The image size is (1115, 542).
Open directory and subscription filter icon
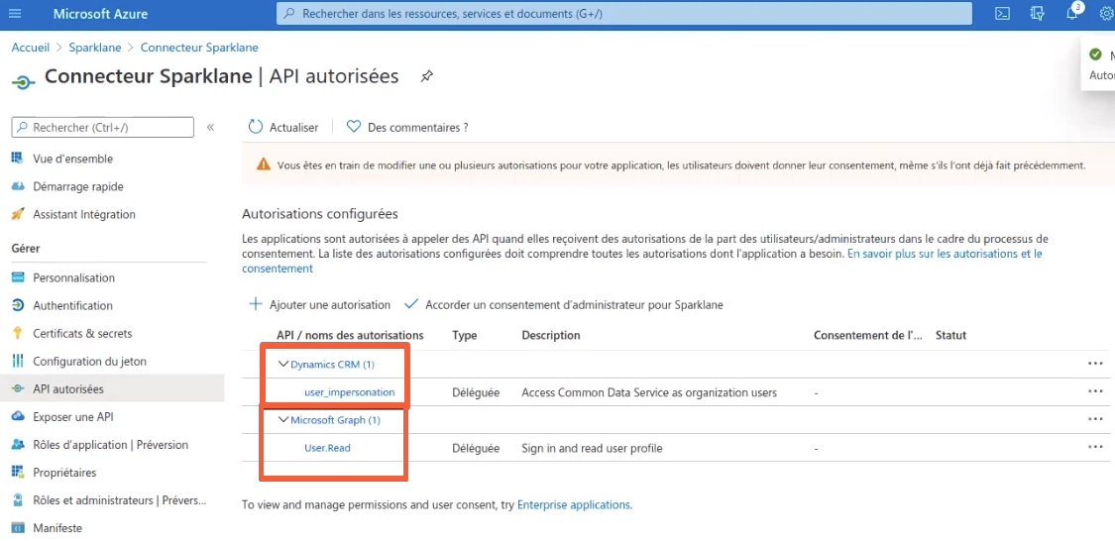pyautogui.click(x=1038, y=14)
